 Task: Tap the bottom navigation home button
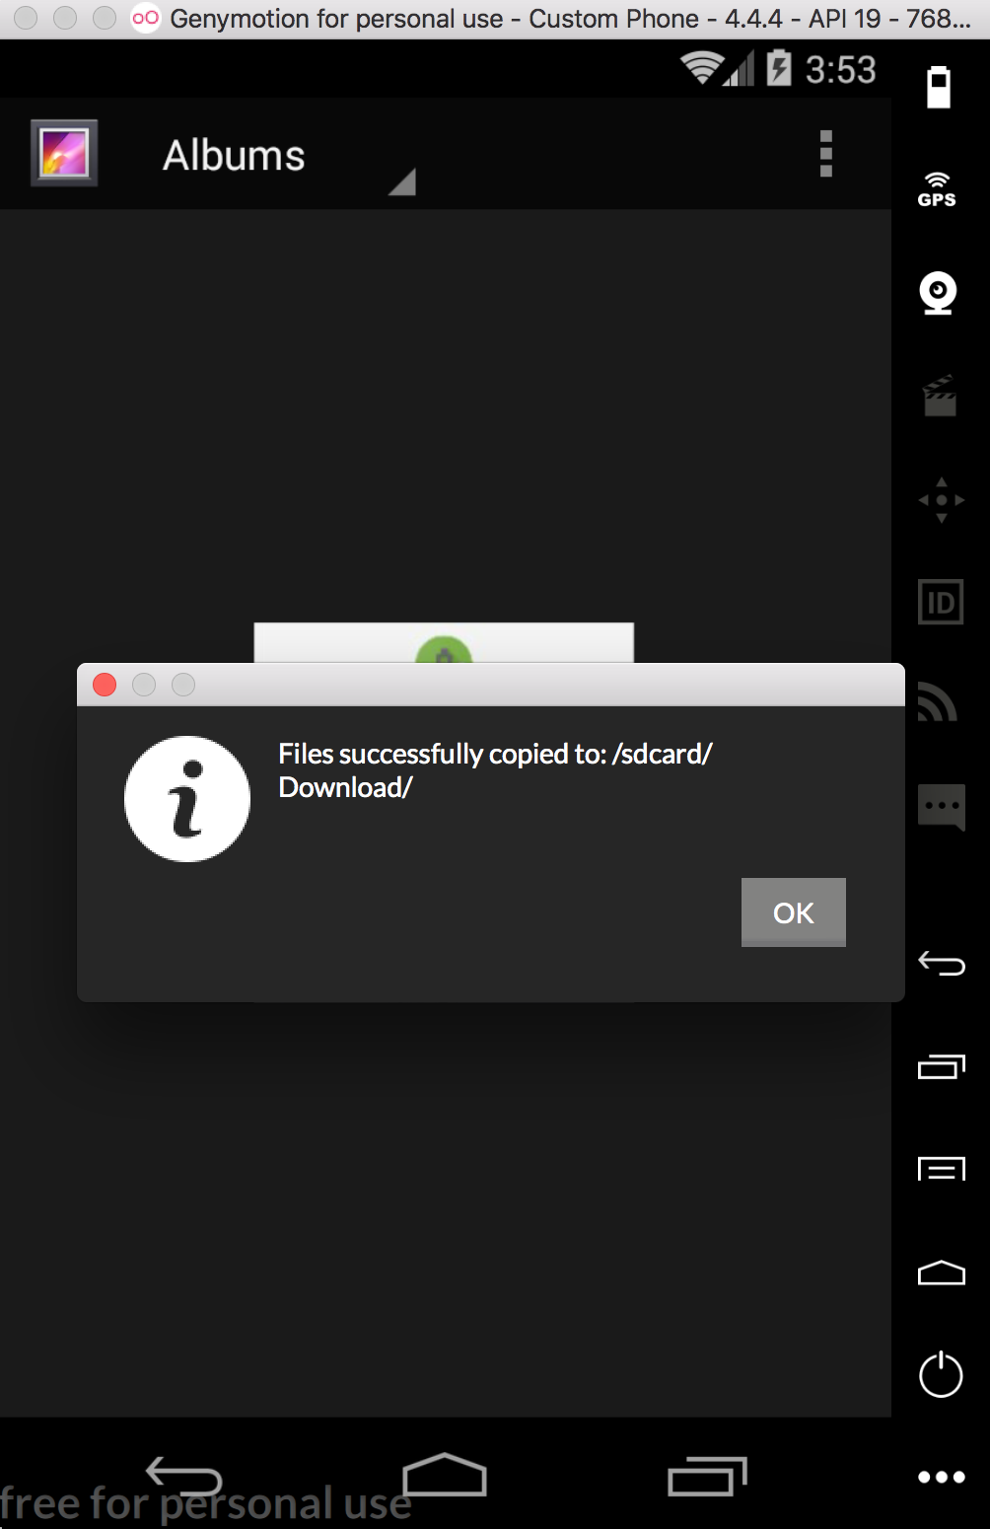click(x=445, y=1475)
